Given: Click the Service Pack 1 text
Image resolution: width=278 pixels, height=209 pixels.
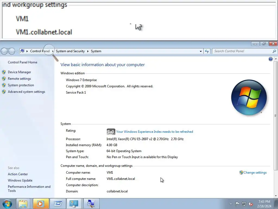Looking at the screenshot, I should (76, 93).
